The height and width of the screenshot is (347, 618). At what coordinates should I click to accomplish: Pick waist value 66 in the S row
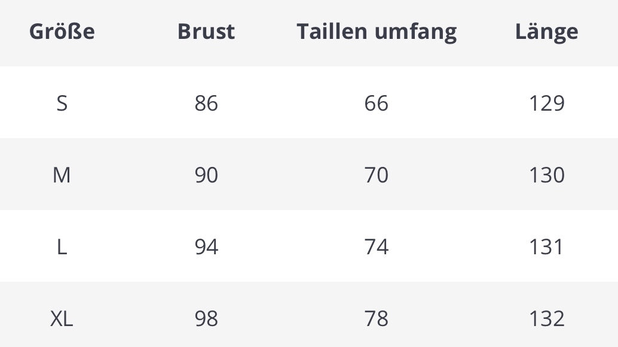377,104
